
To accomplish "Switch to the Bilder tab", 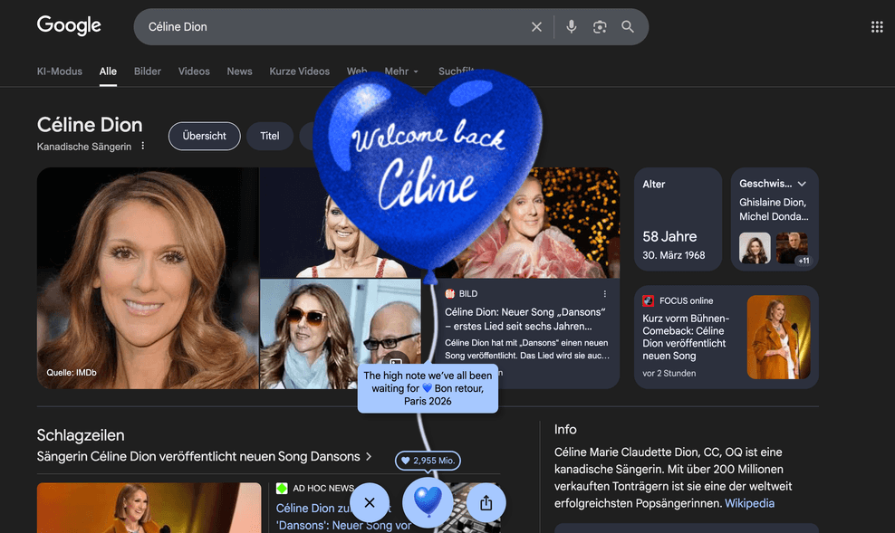I will point(147,71).
